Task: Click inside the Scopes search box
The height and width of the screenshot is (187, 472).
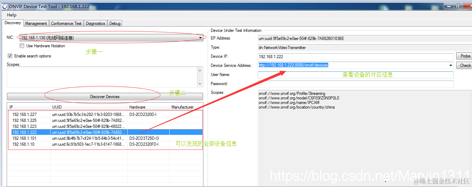Action: tap(102, 77)
